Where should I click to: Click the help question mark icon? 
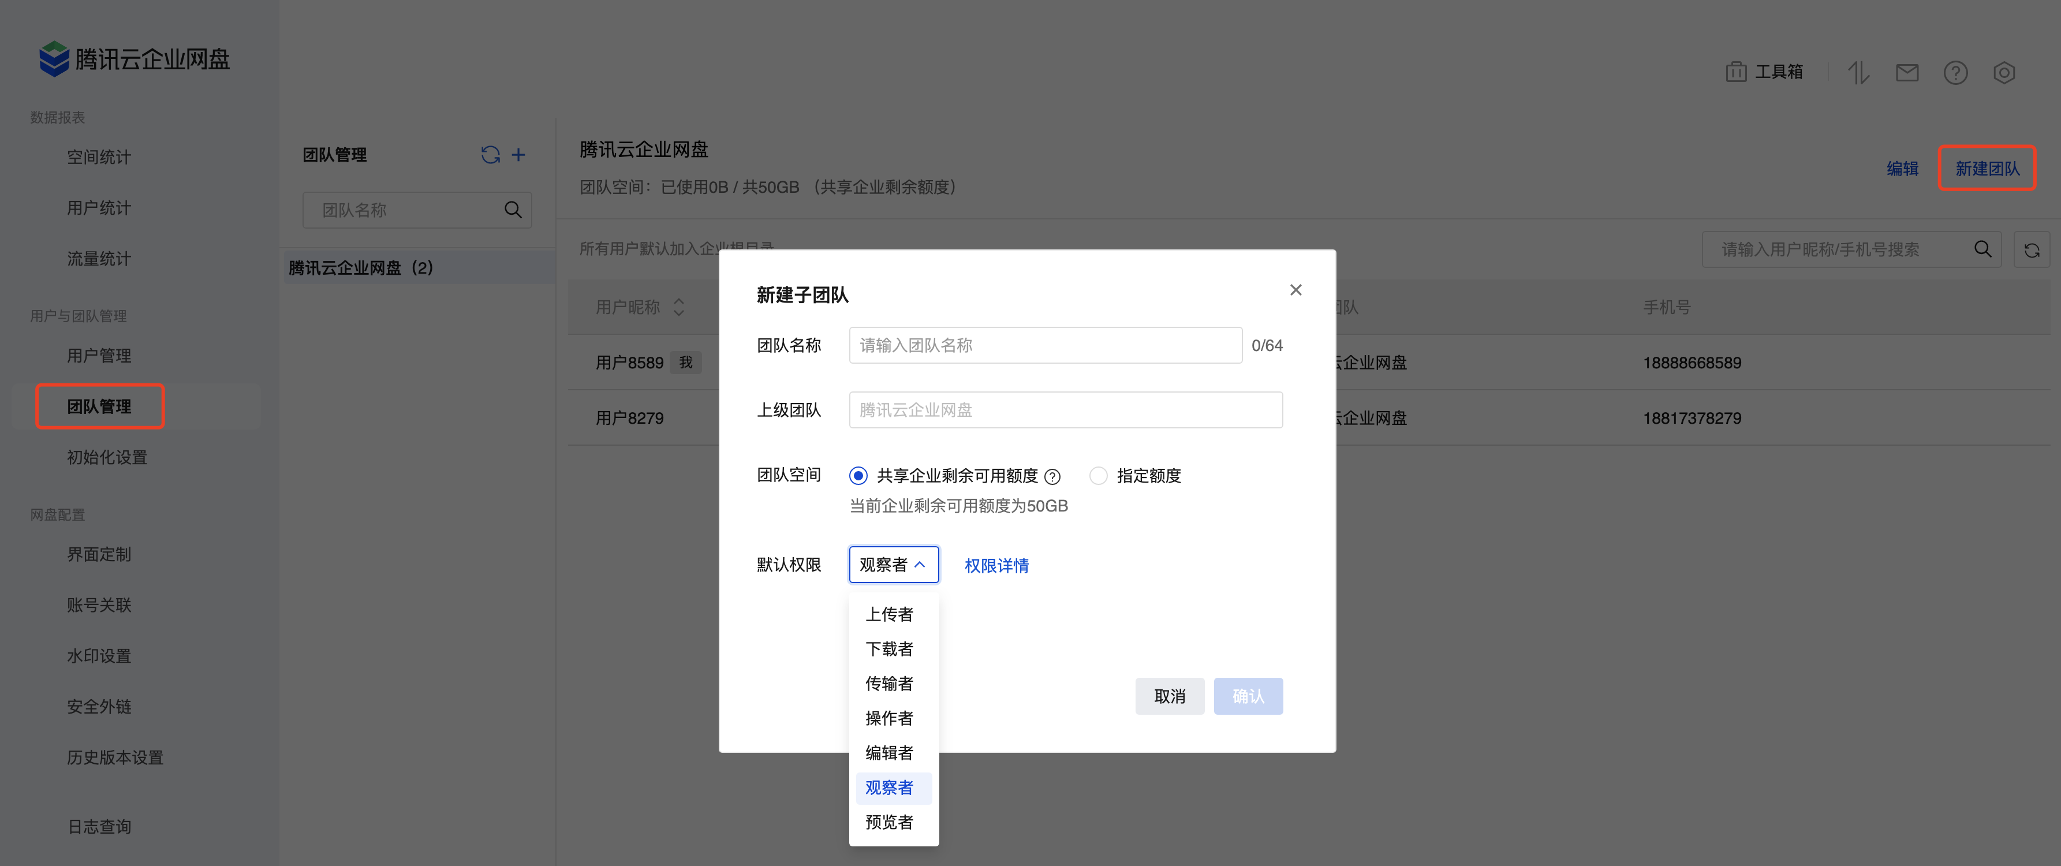[x=1955, y=73]
